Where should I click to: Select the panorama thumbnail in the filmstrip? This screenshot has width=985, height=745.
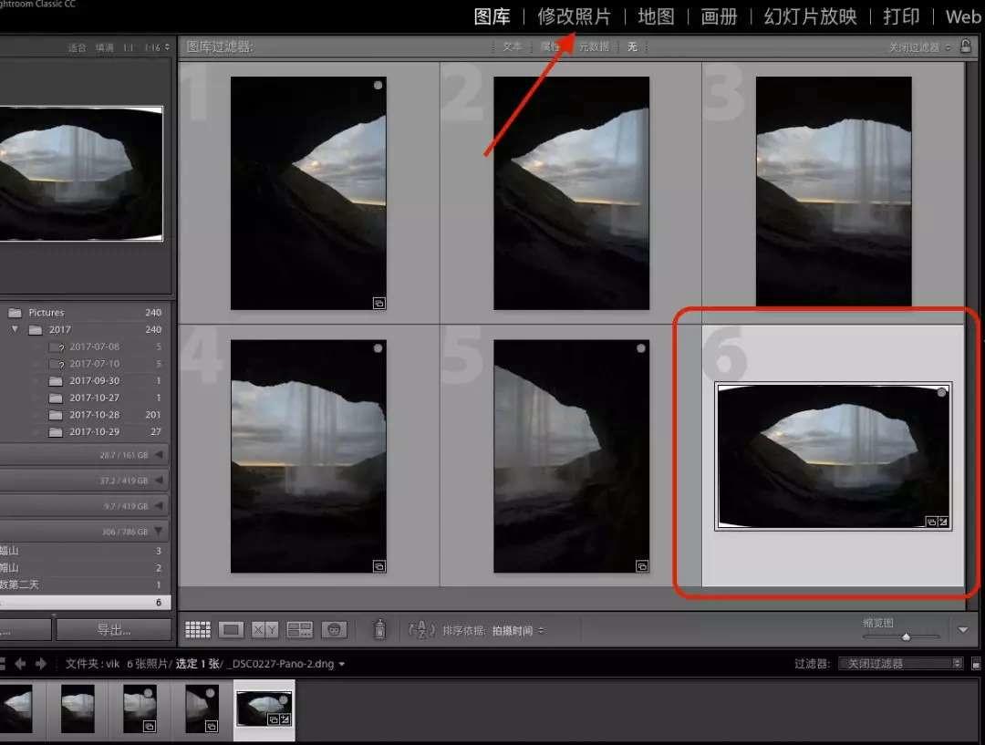point(264,709)
